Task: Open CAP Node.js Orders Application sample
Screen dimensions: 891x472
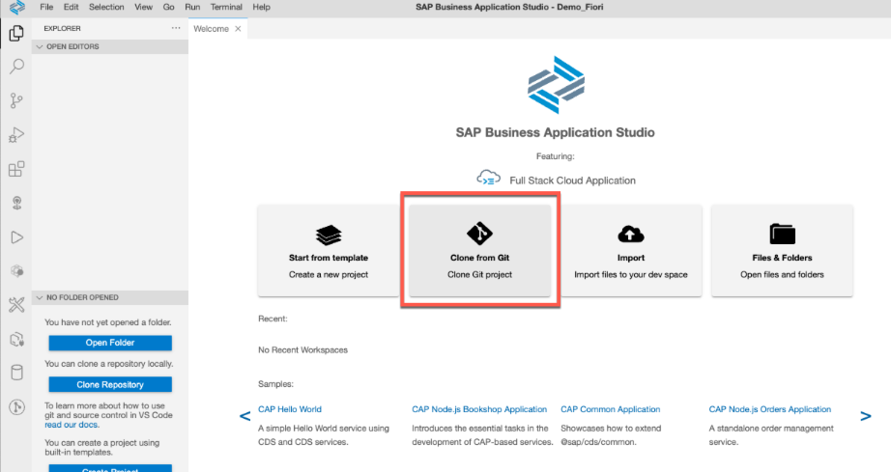Action: [770, 409]
